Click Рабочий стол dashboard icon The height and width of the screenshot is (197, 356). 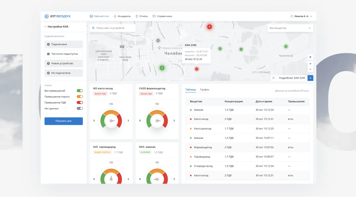[91, 16]
